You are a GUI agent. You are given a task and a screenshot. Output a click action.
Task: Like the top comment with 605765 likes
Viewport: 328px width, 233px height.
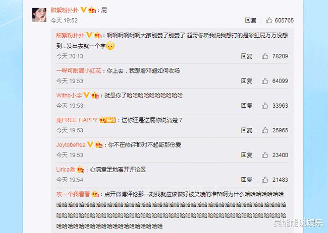(x=269, y=20)
